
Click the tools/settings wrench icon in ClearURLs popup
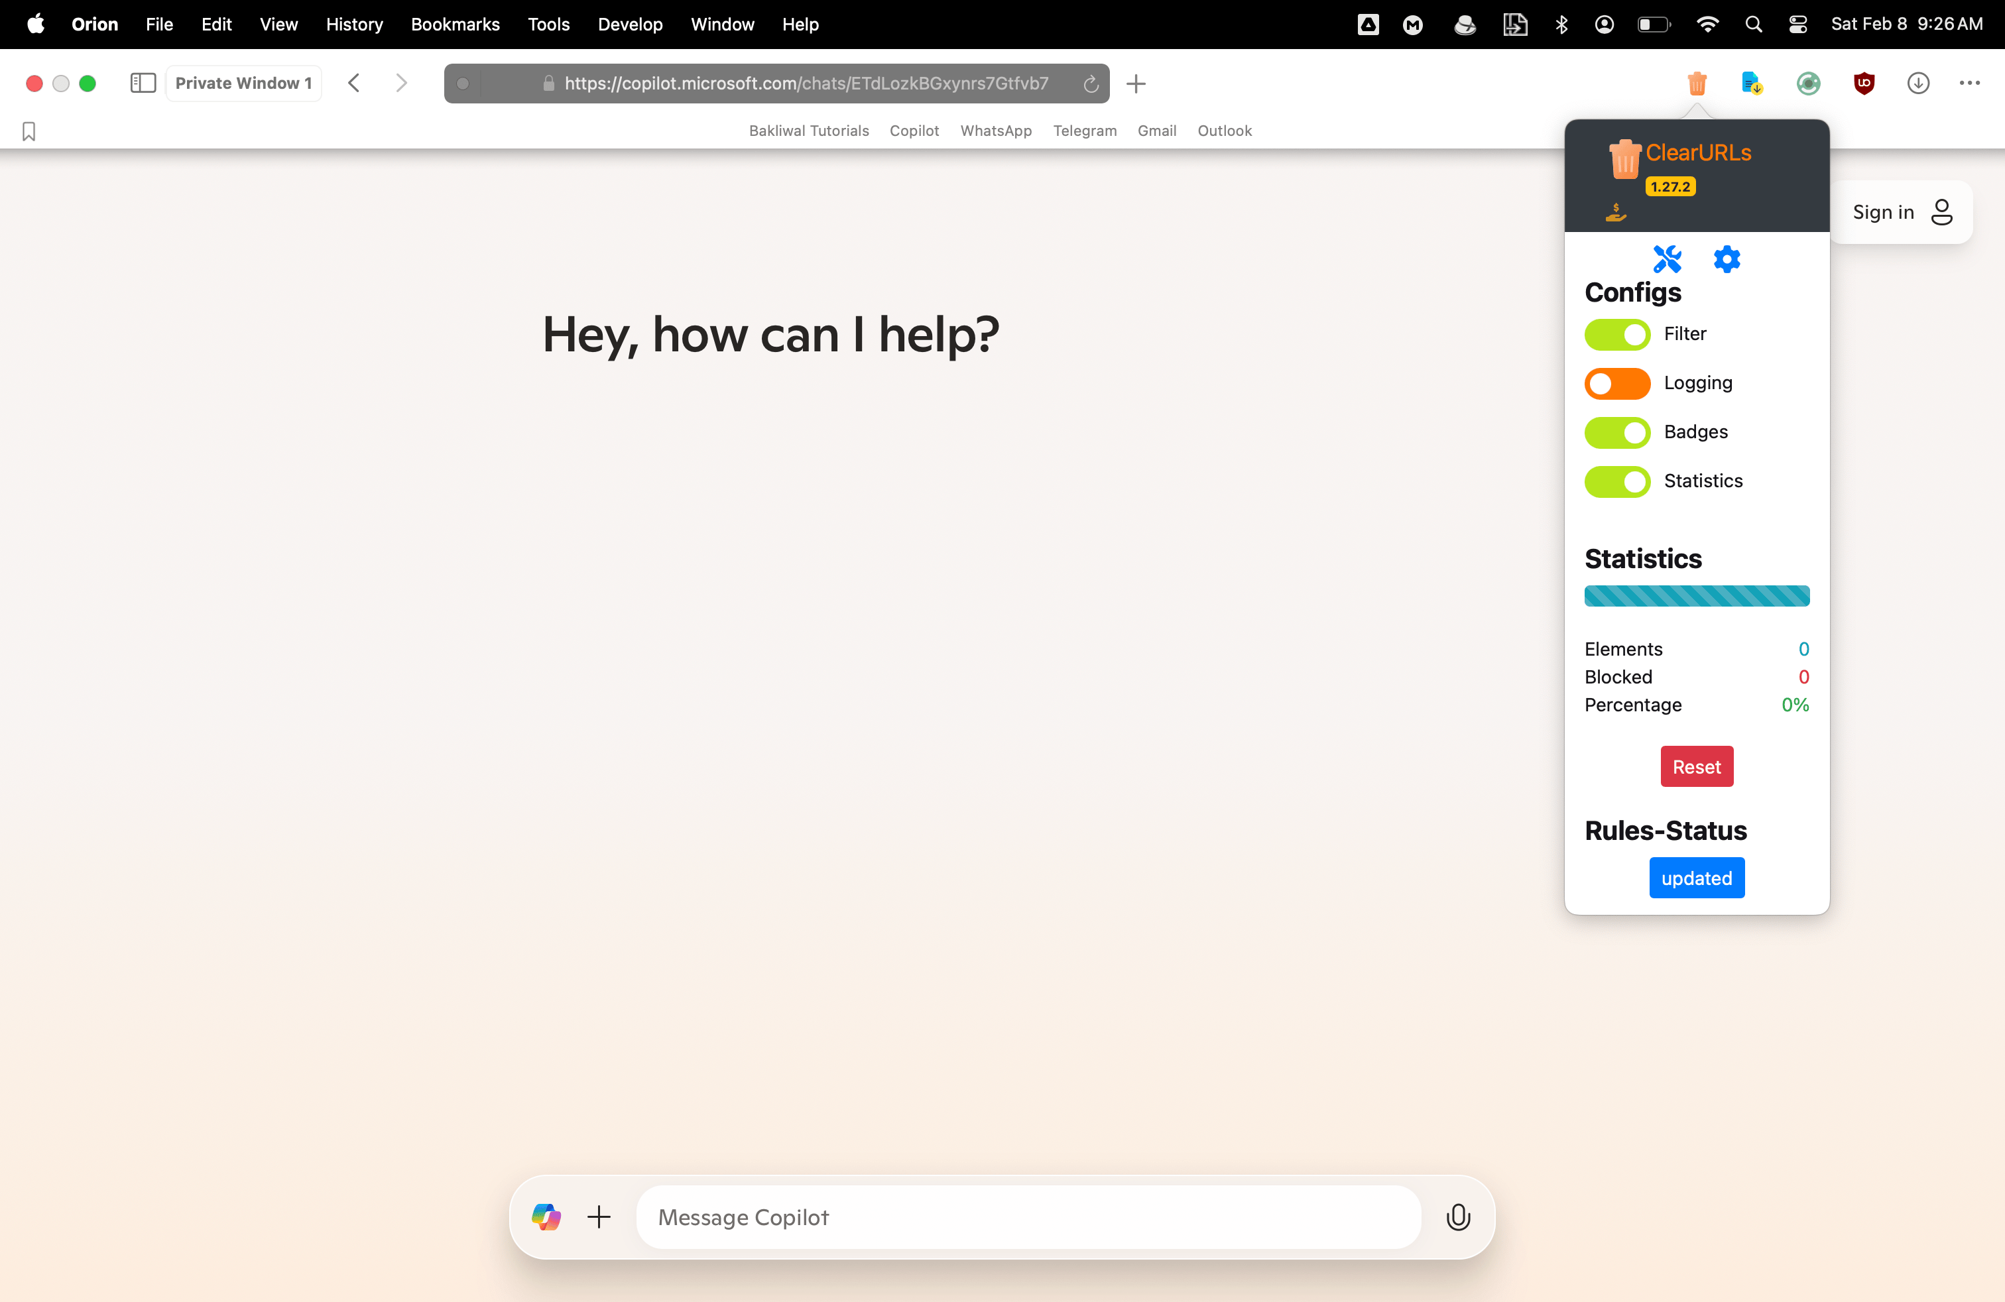click(1667, 259)
